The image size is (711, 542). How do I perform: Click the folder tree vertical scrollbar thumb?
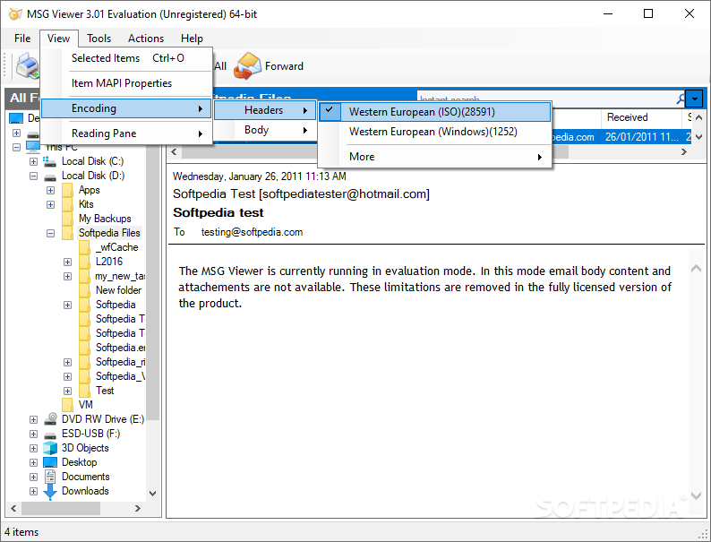point(153,283)
